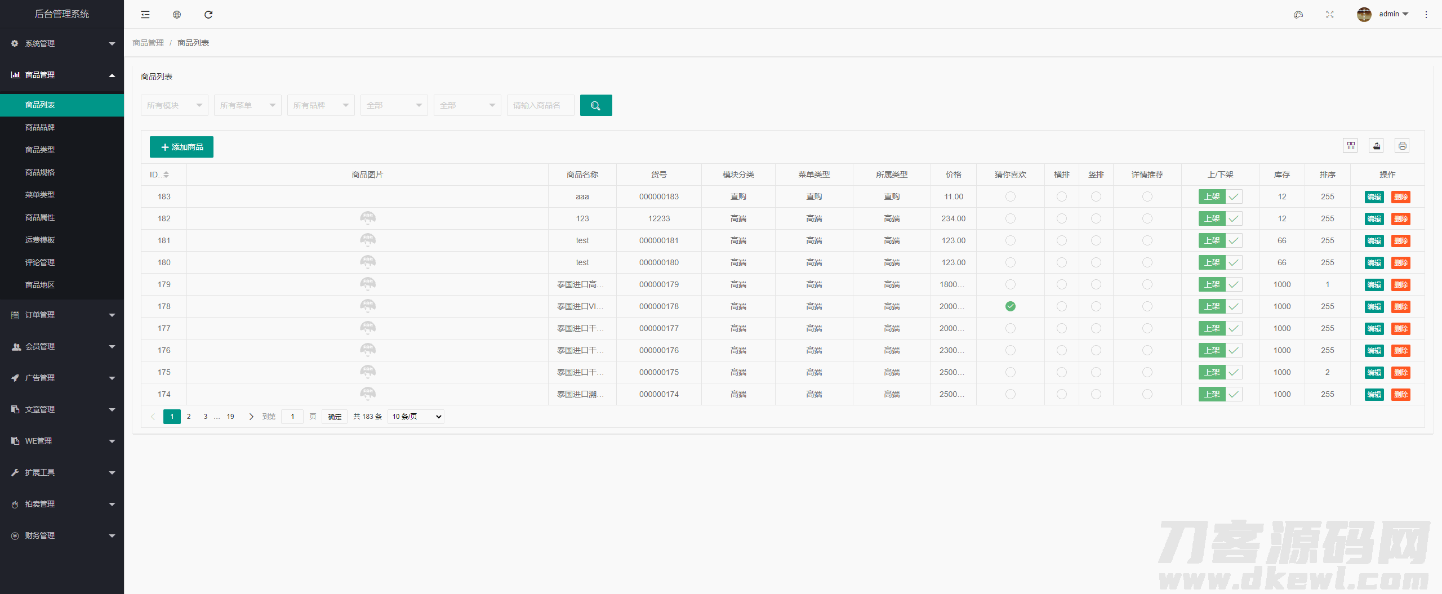Open the 10 条/页 page size selector
Image resolution: width=1442 pixels, height=594 pixels.
(416, 417)
